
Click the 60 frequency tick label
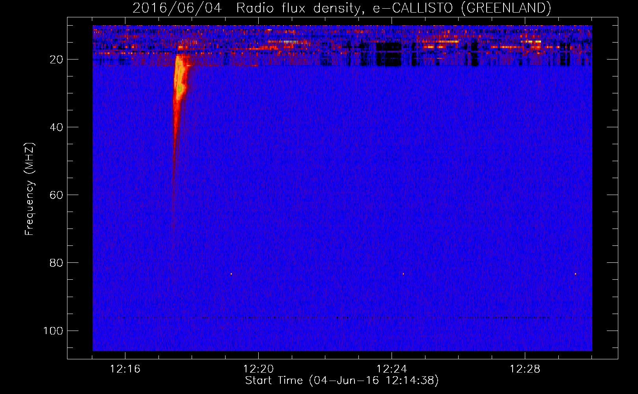tap(56, 195)
